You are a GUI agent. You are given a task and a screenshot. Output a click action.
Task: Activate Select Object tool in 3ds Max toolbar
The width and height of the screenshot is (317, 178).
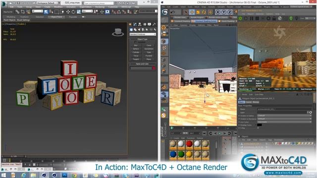(x=46, y=12)
